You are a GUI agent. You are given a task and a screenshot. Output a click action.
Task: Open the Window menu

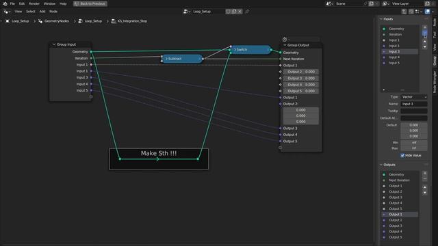pos(49,3)
